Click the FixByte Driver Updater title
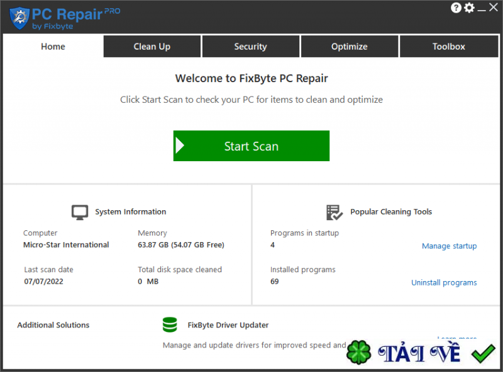Screen dimensions: 503x372 228,325
